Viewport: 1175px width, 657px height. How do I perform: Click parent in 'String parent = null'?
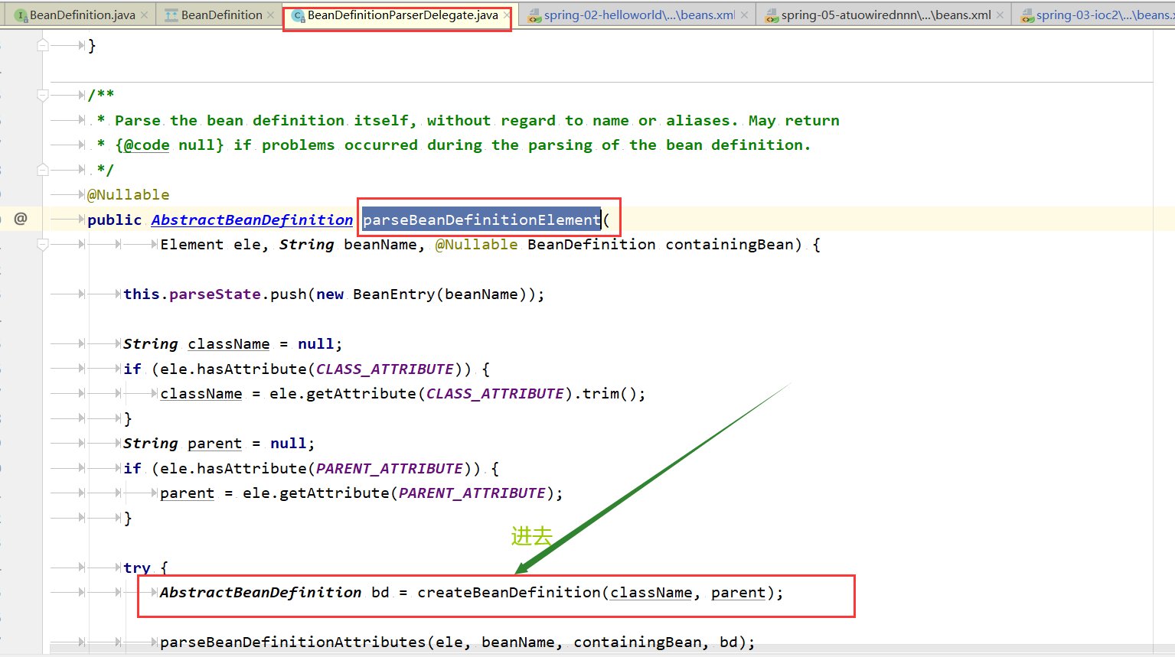click(214, 443)
